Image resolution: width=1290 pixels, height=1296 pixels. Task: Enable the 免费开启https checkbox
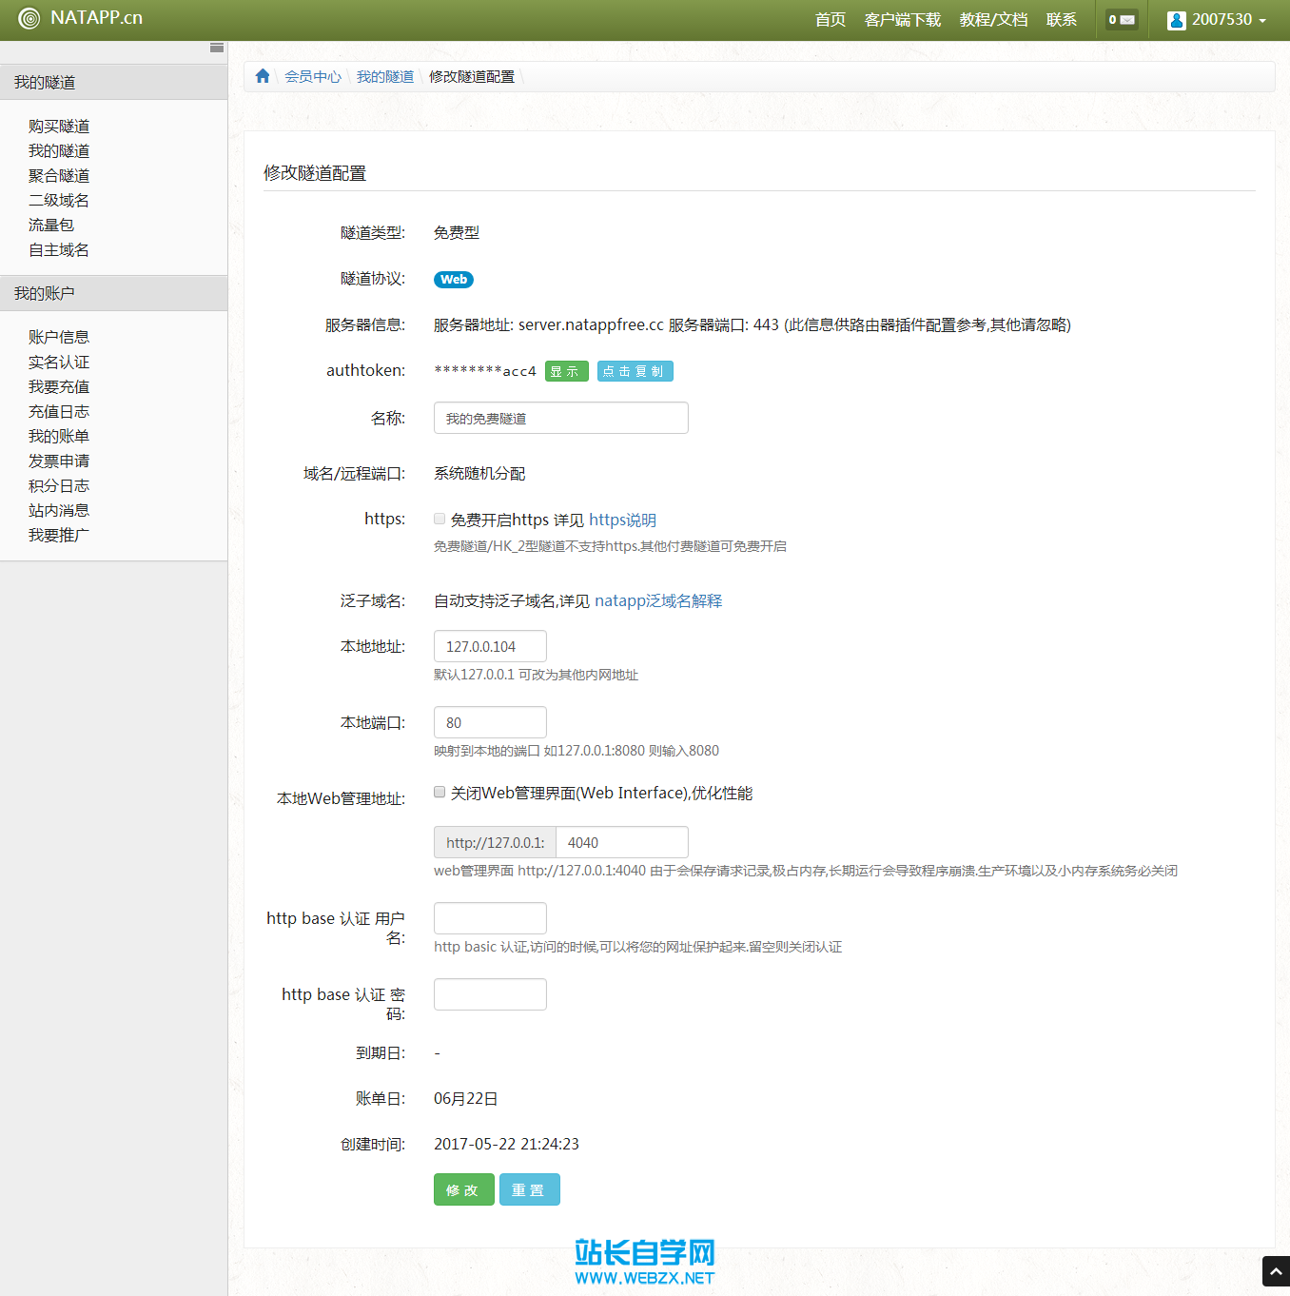pos(439,518)
